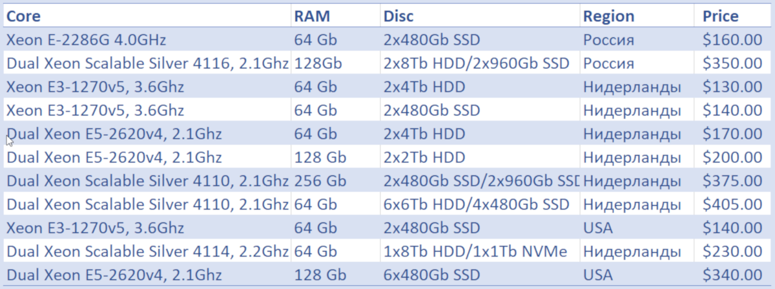
Task: Click the $405.00 price cell
Action: [736, 204]
